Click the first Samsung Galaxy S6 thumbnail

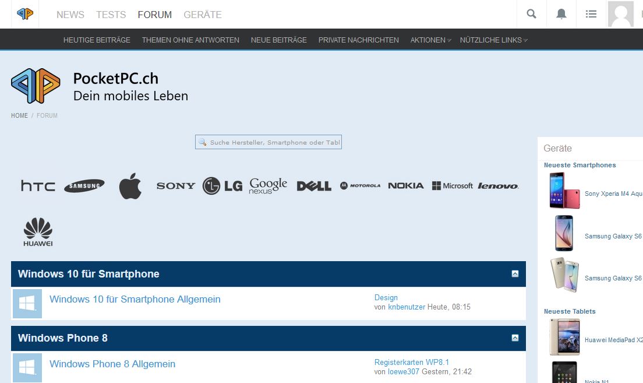coord(564,233)
